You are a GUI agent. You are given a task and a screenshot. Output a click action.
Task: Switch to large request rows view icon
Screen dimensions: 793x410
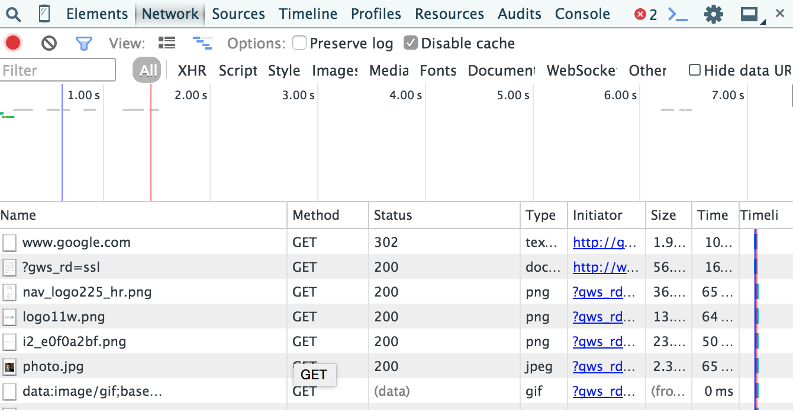click(x=167, y=43)
